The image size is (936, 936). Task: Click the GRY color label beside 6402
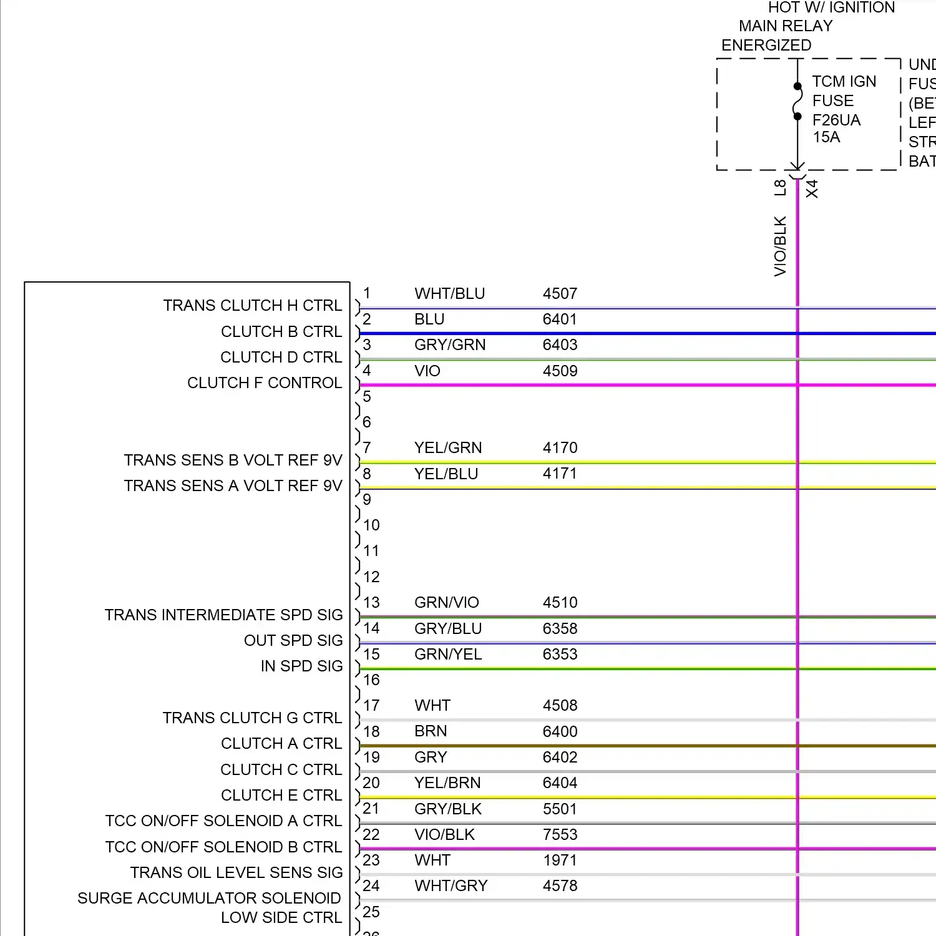coord(431,757)
